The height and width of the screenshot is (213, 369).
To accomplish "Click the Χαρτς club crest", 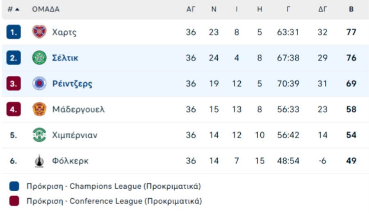I will click(x=39, y=32).
